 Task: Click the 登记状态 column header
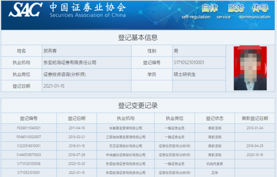tap(215, 118)
